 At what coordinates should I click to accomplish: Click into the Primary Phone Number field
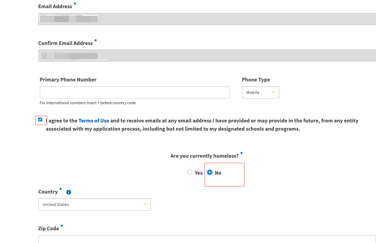[x=134, y=92]
